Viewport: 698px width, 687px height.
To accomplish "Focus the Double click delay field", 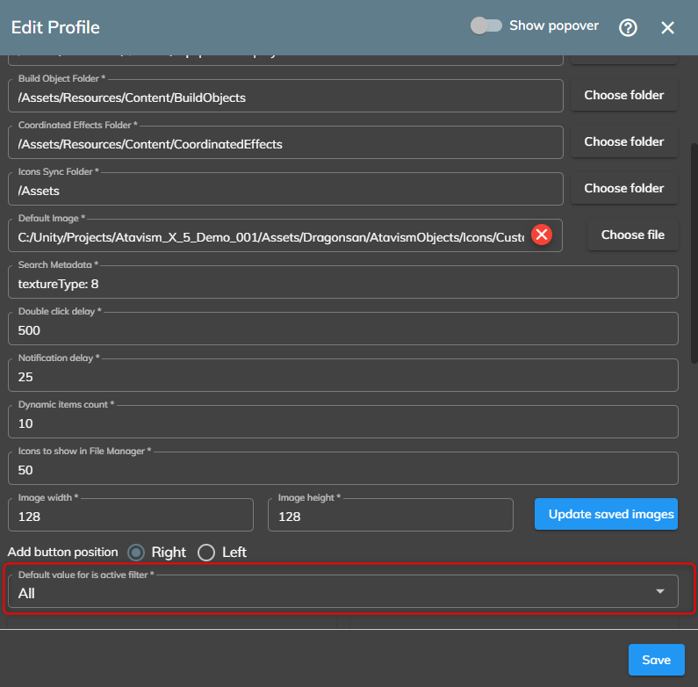I will tap(342, 330).
